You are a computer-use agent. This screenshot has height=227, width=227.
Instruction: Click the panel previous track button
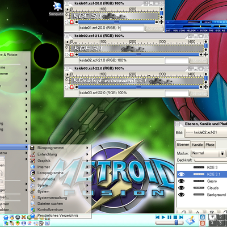point(158,217)
